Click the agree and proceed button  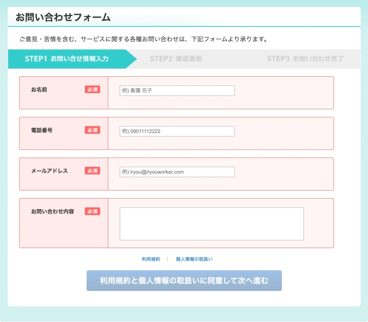tap(184, 280)
